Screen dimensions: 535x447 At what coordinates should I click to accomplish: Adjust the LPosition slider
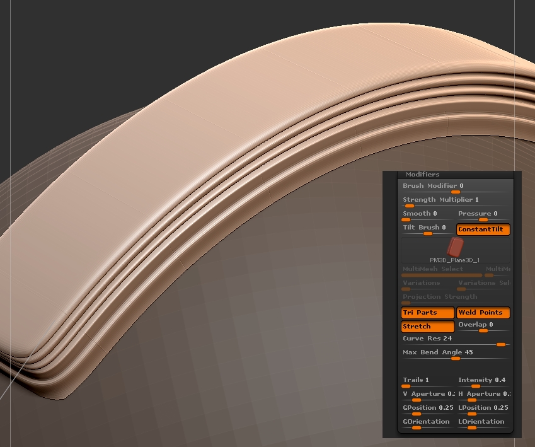coord(483,410)
